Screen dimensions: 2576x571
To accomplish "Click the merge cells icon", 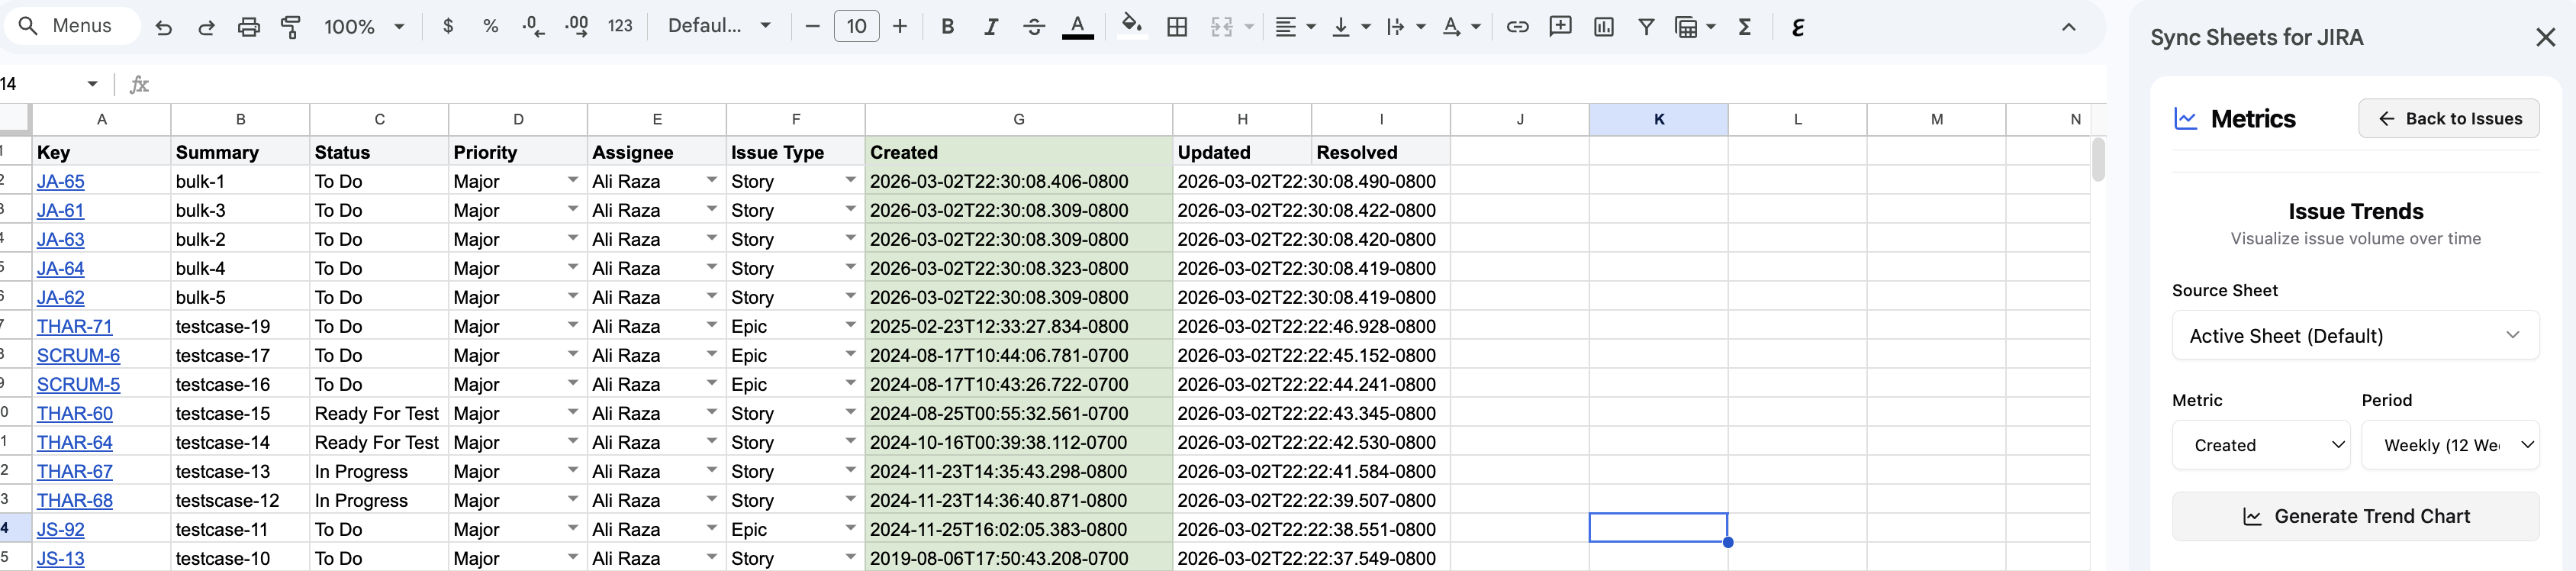I will [1221, 27].
